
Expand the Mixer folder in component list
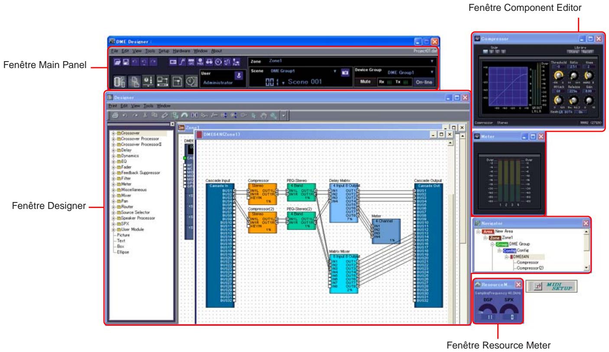[x=113, y=196]
